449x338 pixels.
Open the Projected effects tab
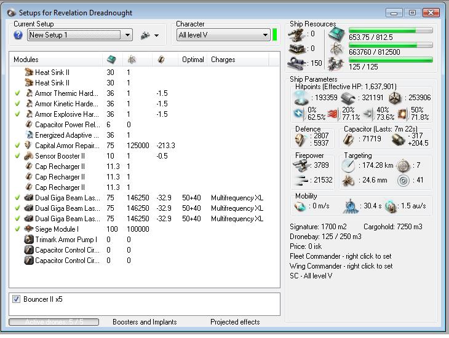[x=235, y=322]
